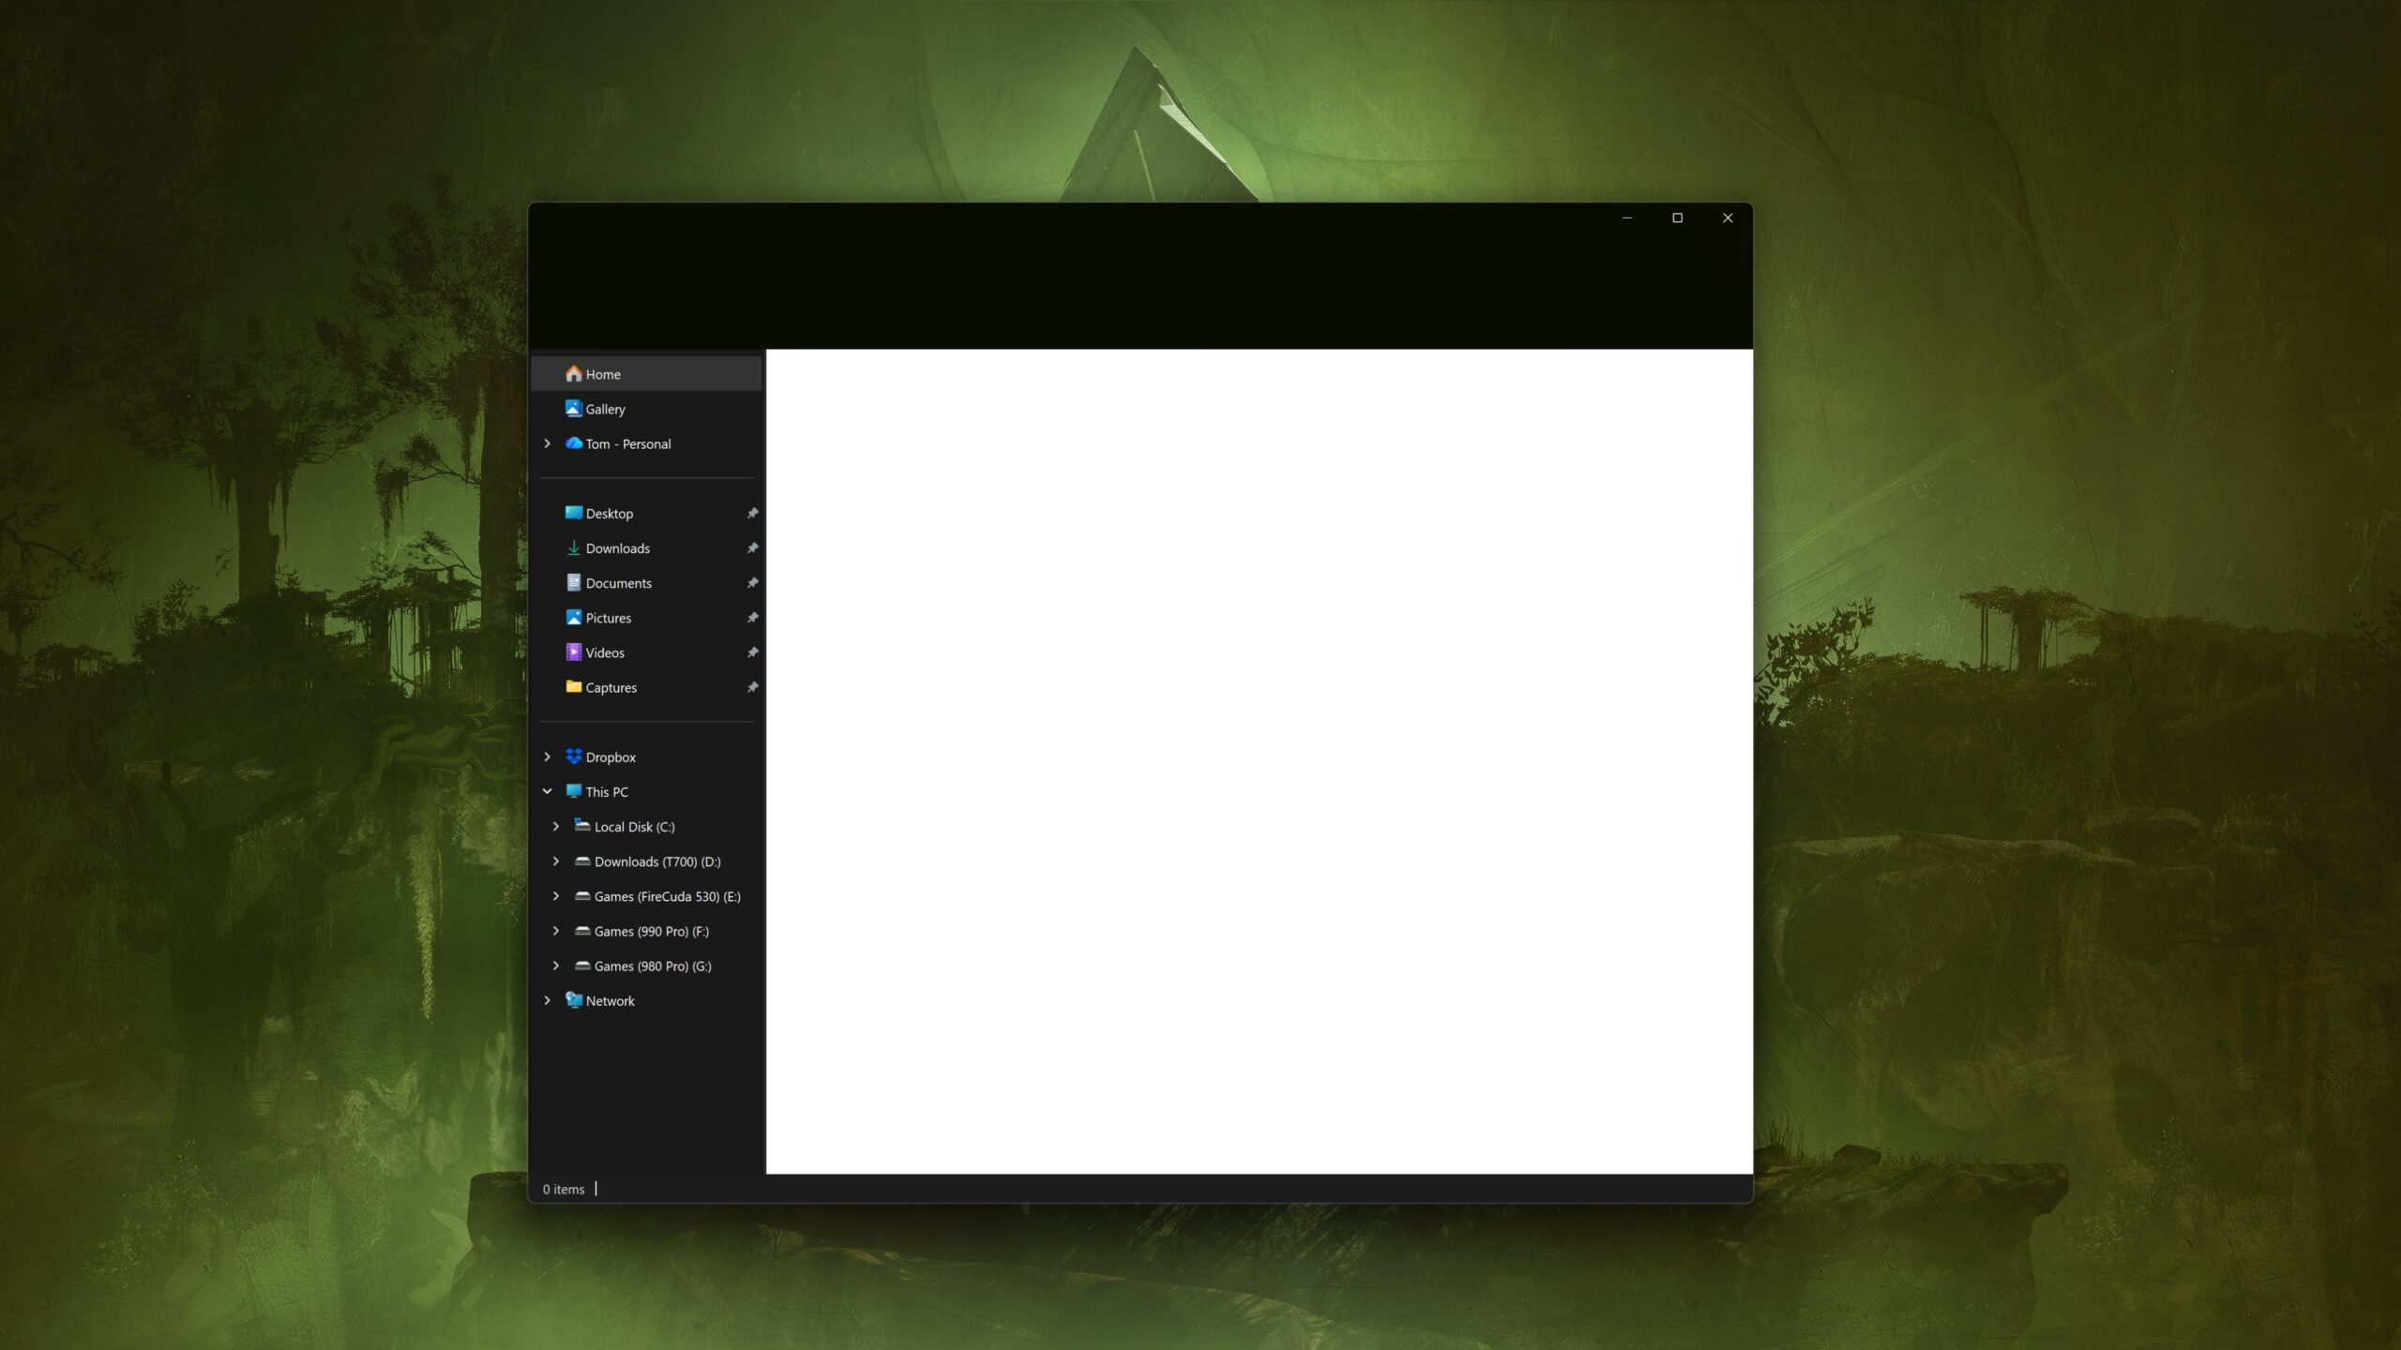Expand Local Disk (C:)
2401x1350 pixels.
pos(557,826)
